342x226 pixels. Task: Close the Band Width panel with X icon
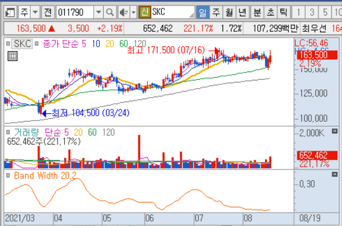click(335, 174)
